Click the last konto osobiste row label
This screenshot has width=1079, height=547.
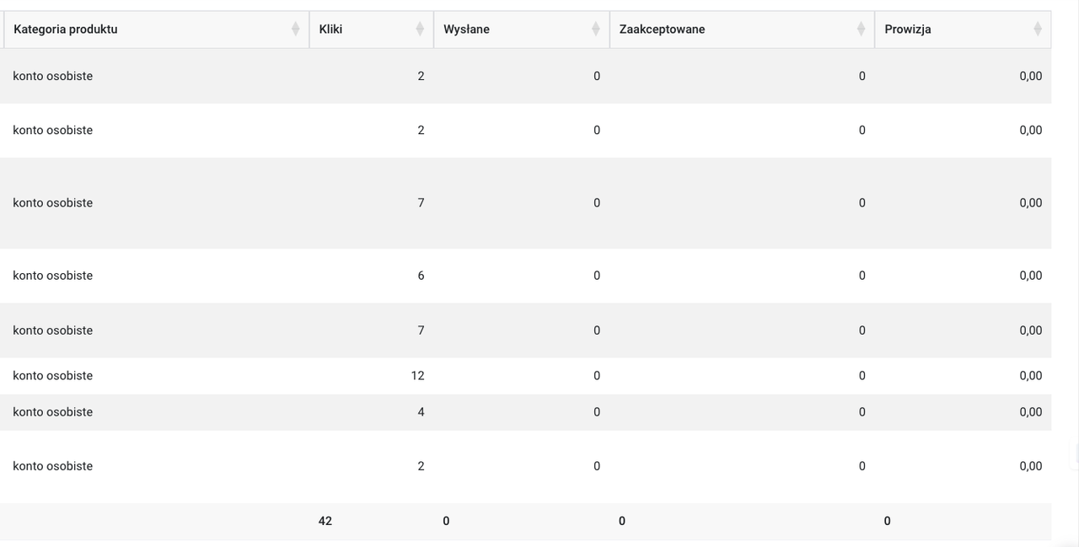pos(53,466)
